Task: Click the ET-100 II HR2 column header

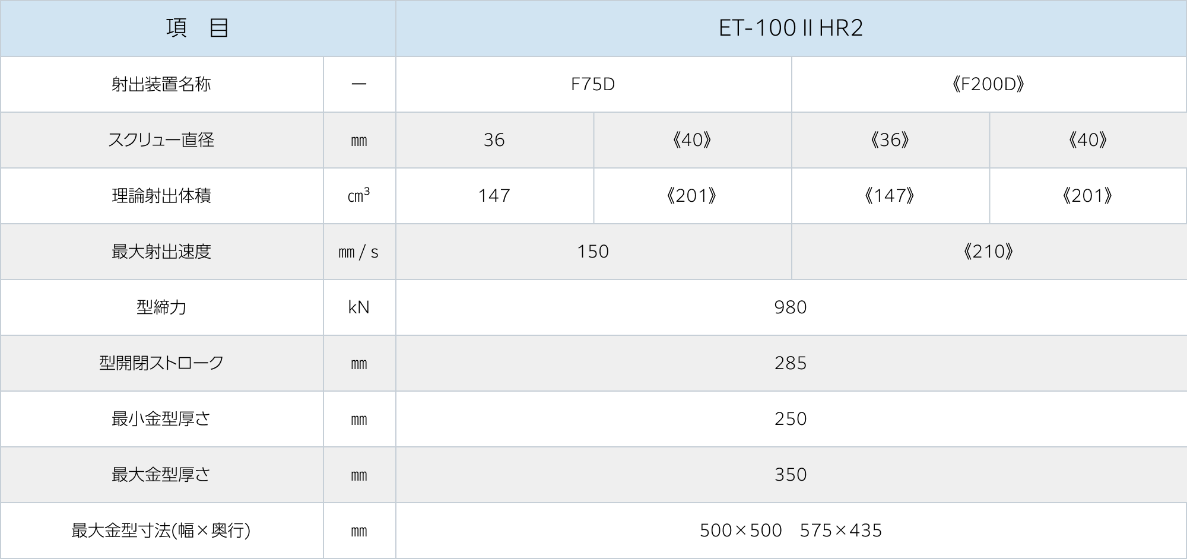Action: click(x=791, y=28)
